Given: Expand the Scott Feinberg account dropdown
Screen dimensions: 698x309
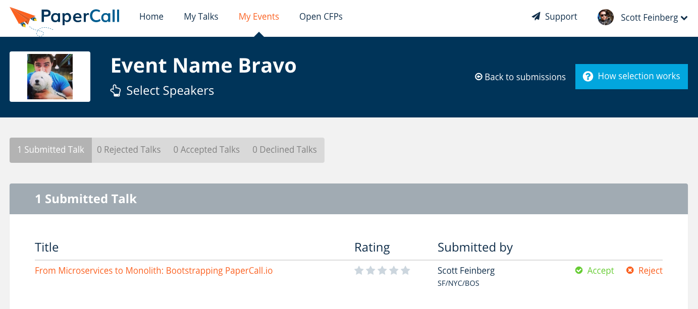Looking at the screenshot, I should pyautogui.click(x=684, y=18).
